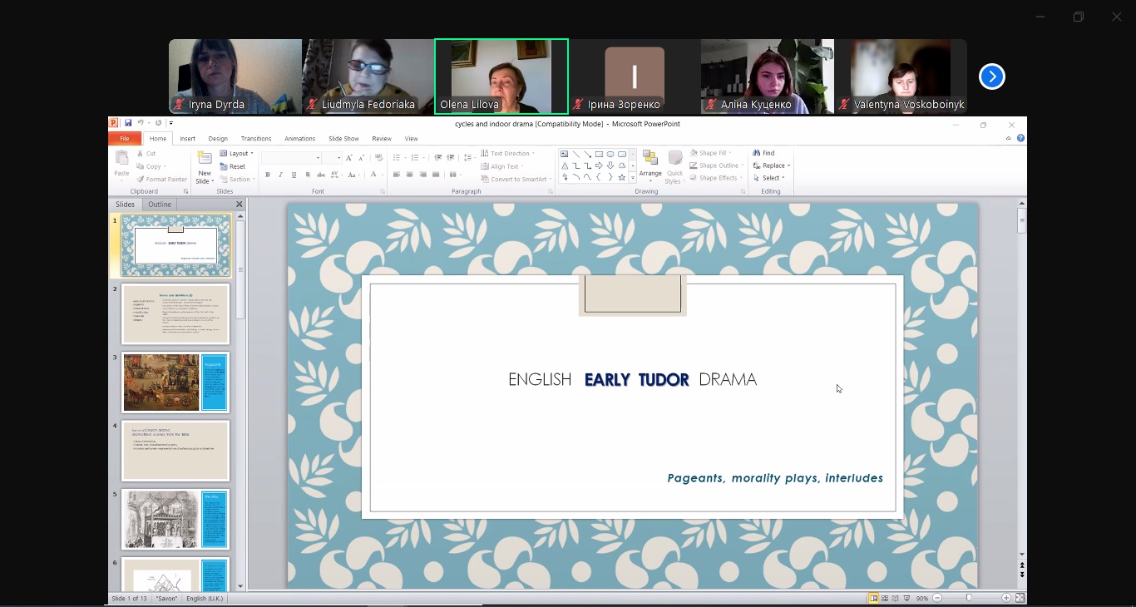Align text right toggle
Image resolution: width=1136 pixels, height=607 pixels.
423,175
